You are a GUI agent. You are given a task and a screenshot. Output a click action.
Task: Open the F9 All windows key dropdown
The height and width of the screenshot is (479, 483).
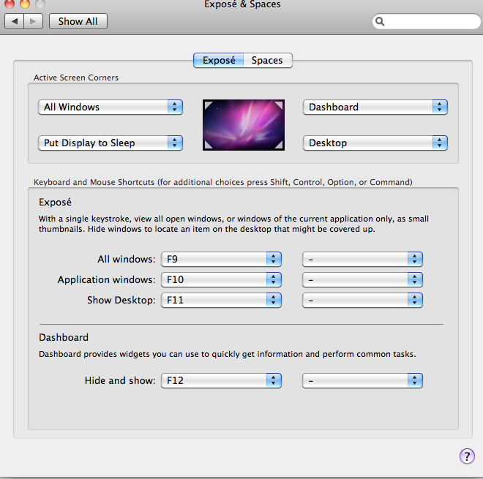221,259
